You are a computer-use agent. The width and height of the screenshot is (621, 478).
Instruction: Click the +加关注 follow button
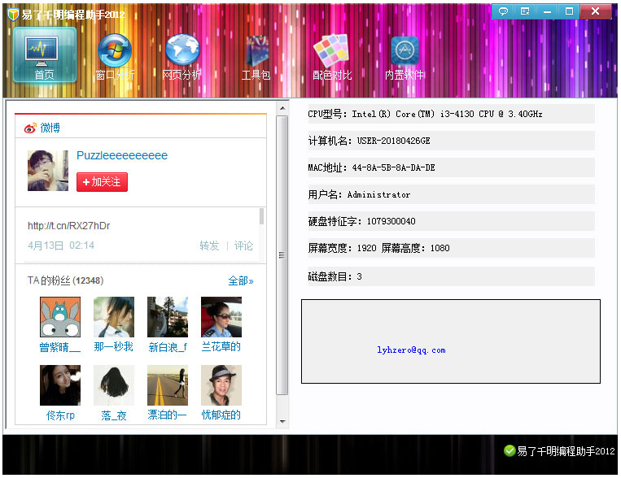coord(103,182)
